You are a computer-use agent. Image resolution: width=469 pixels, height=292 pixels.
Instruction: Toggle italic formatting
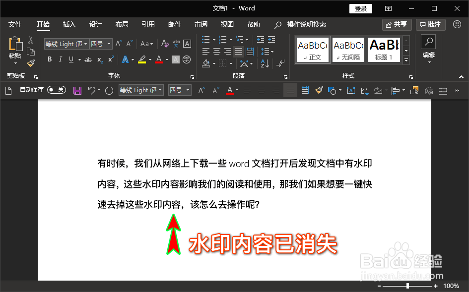point(59,59)
